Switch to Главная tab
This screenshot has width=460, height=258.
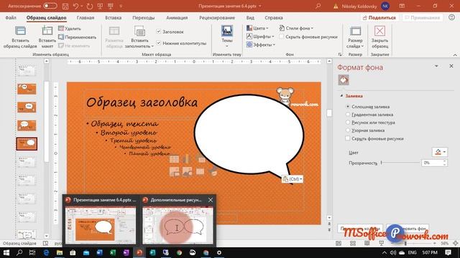click(x=86, y=17)
